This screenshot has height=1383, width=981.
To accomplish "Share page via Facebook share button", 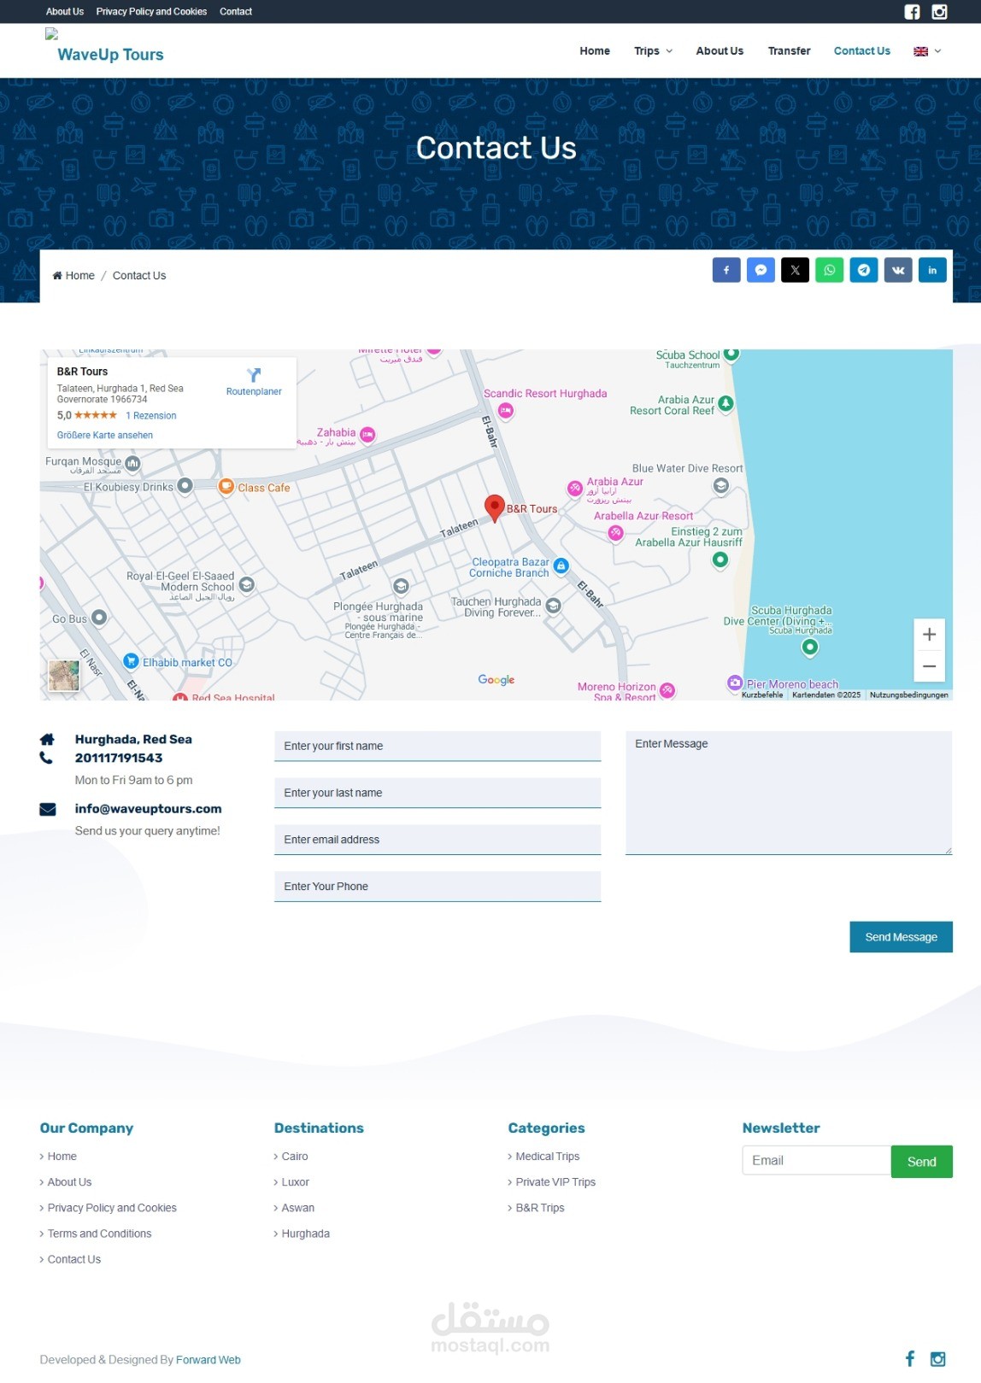I will [x=726, y=270].
